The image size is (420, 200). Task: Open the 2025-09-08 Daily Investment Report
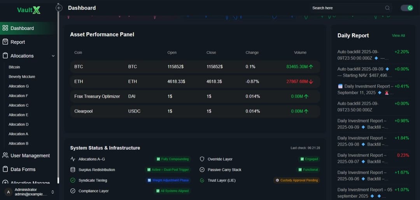pyautogui.click(x=373, y=141)
